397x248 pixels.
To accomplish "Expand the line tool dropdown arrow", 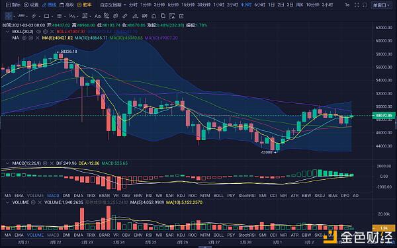I will click(x=26, y=16).
